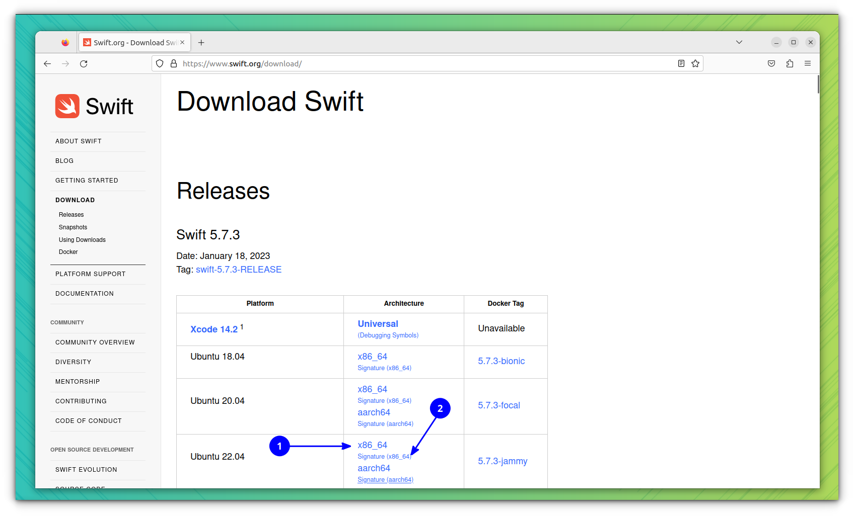Open the Save to Pocket icon

point(771,64)
